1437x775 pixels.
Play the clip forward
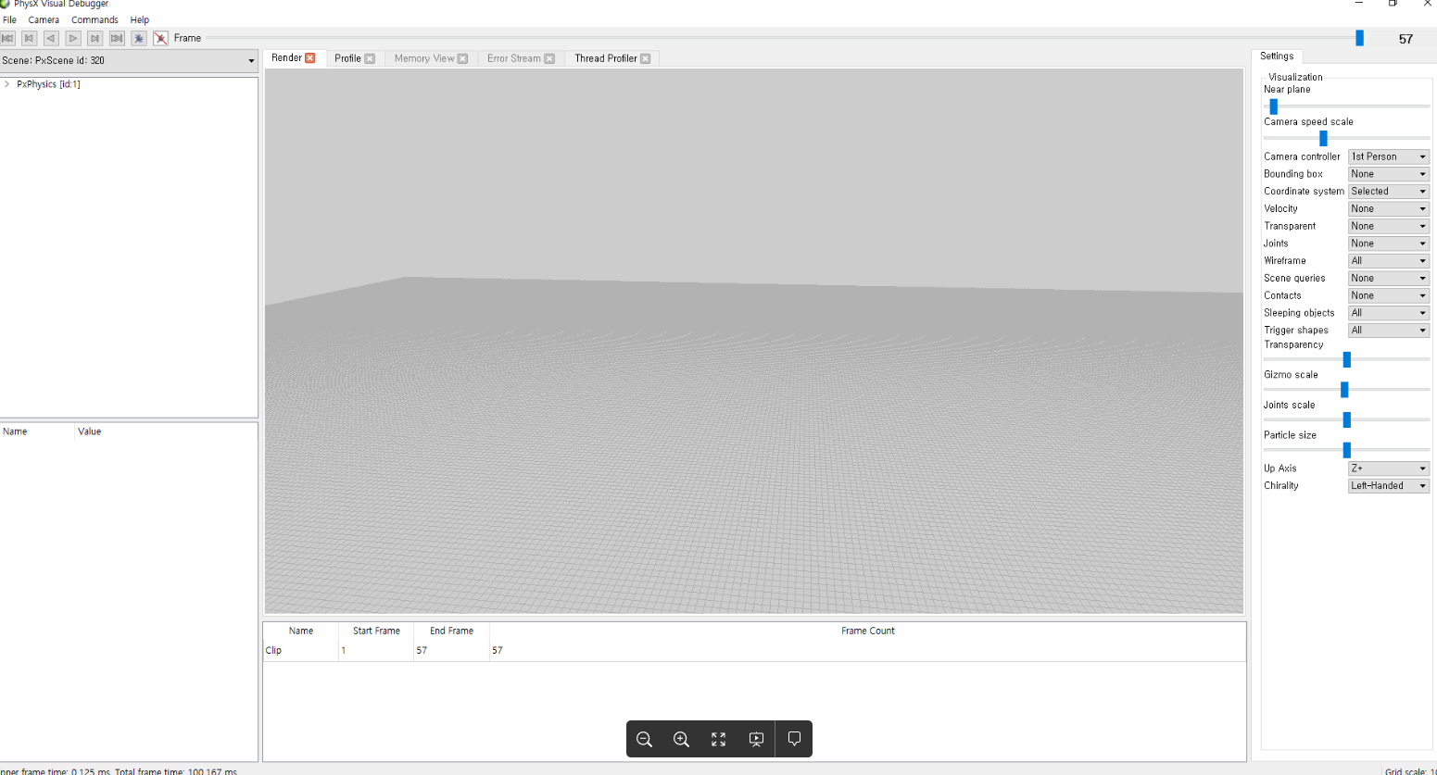(x=73, y=38)
